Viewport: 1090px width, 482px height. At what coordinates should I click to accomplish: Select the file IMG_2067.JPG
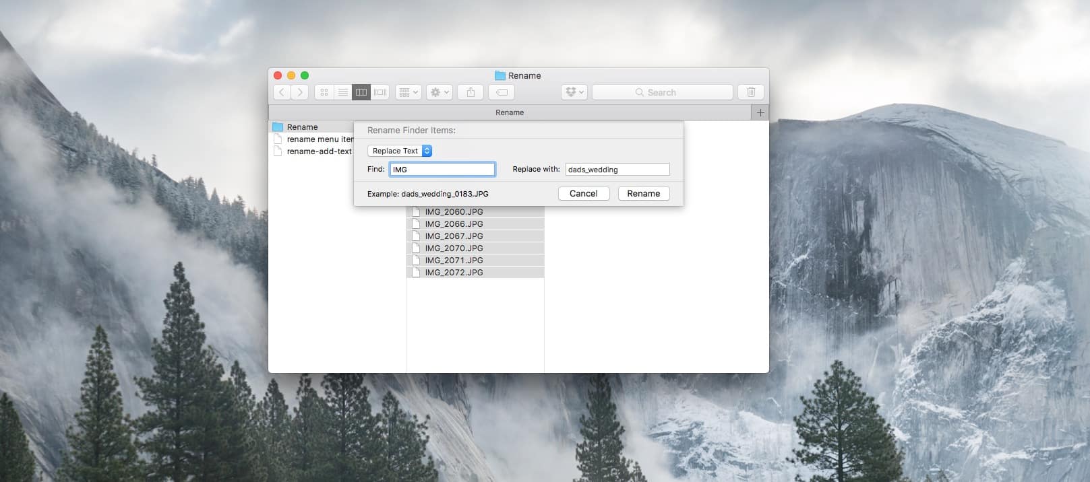coord(454,236)
